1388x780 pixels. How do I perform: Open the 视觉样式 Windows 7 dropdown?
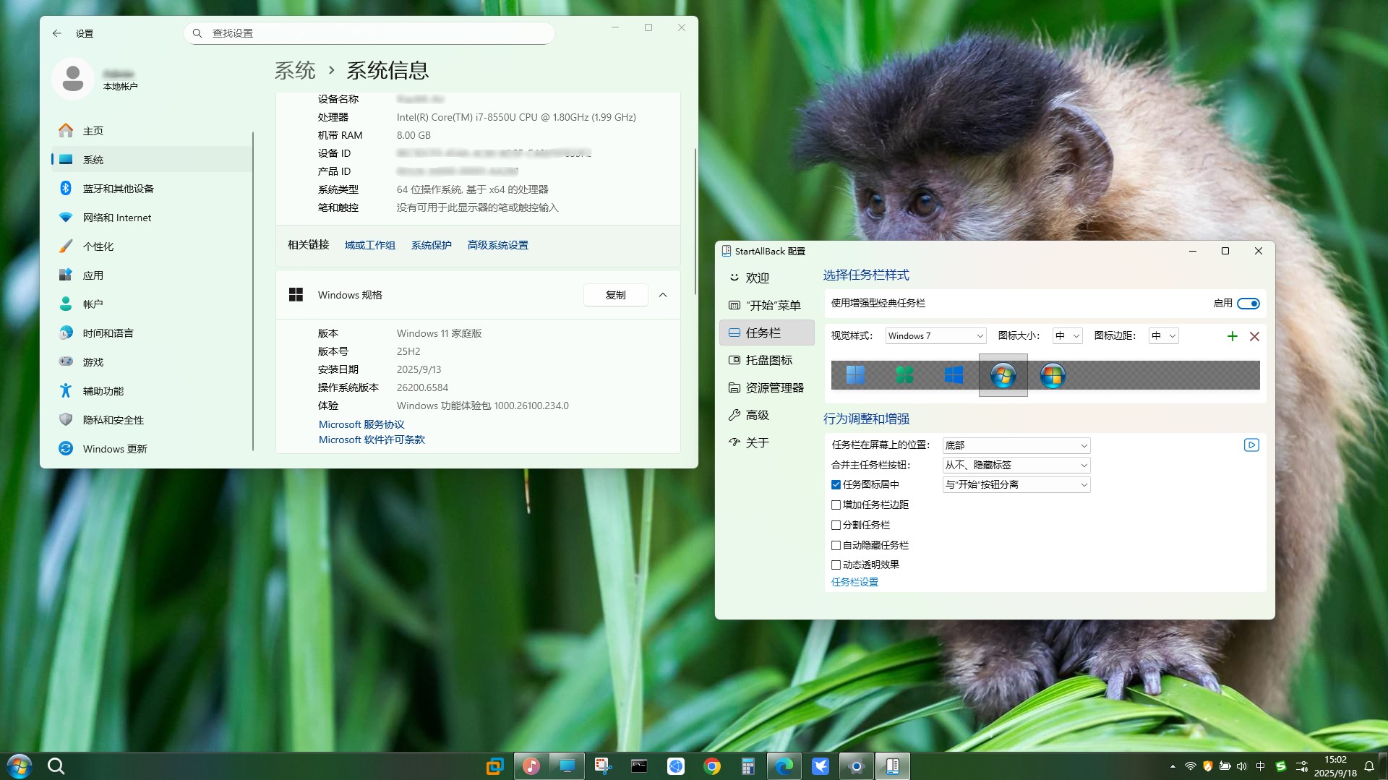click(936, 336)
